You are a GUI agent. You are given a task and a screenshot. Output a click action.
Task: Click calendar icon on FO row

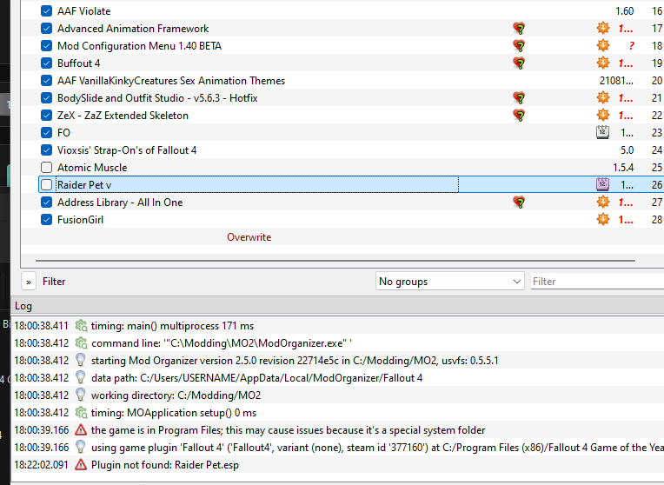(602, 133)
